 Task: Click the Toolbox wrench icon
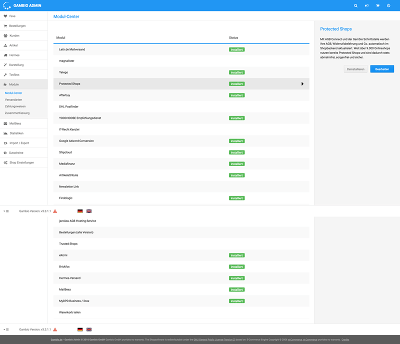click(5, 75)
